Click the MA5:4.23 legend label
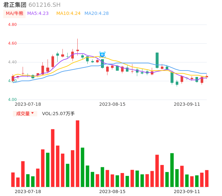 tap(38, 14)
